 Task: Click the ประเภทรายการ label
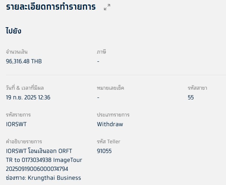tap(113, 115)
